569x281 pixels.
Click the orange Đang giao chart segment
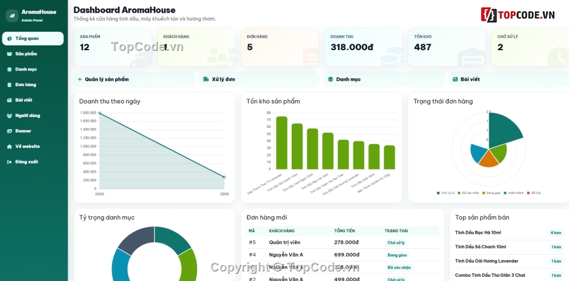(x=489, y=159)
